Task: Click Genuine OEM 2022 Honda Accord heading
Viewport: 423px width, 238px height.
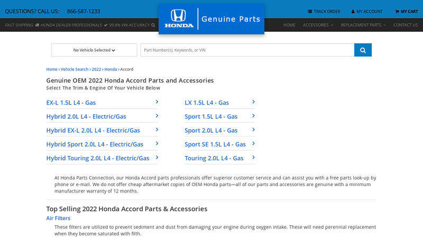Action: pyautogui.click(x=130, y=80)
